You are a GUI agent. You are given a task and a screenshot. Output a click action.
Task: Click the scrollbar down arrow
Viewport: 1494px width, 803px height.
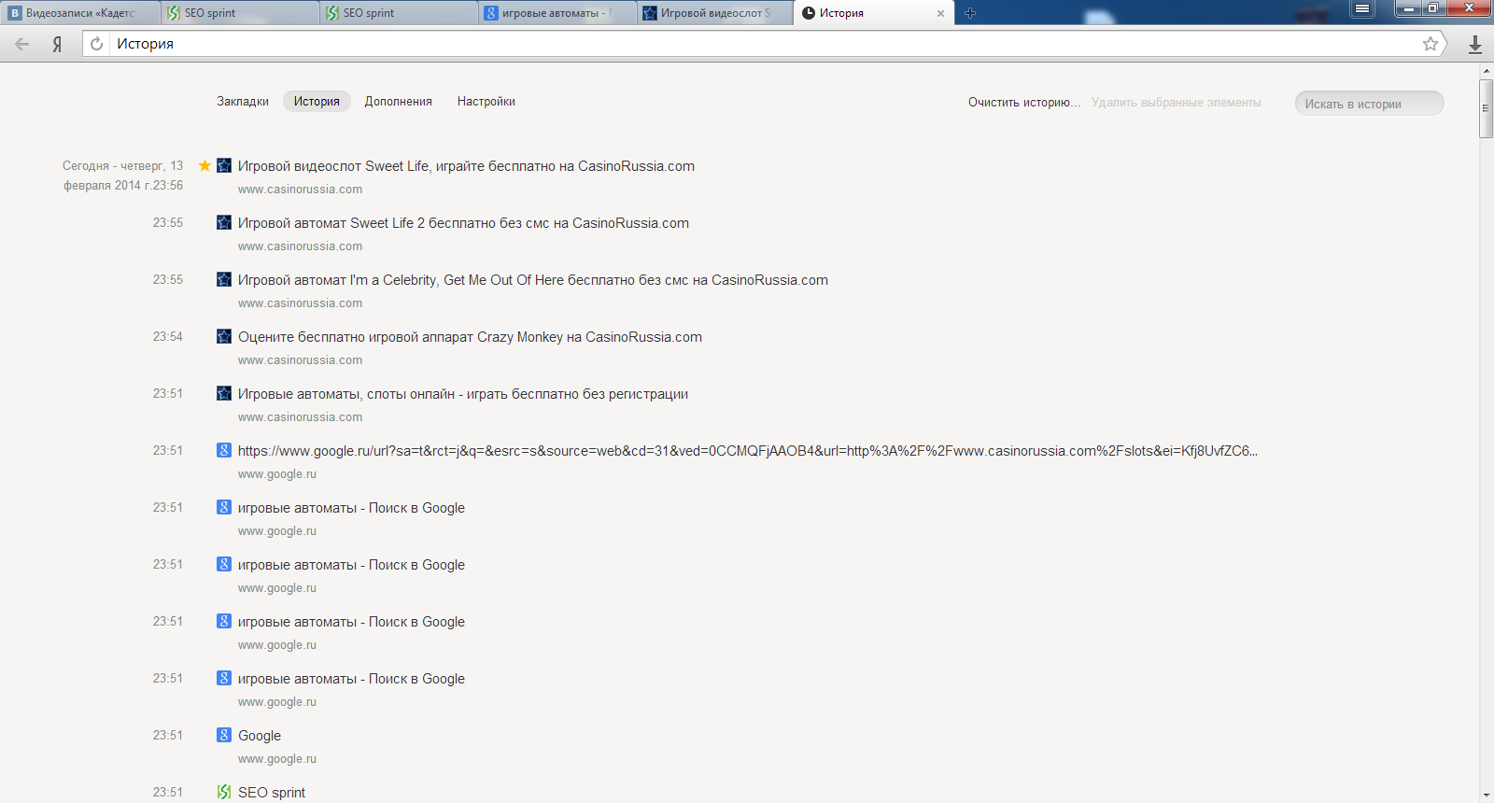click(x=1487, y=796)
